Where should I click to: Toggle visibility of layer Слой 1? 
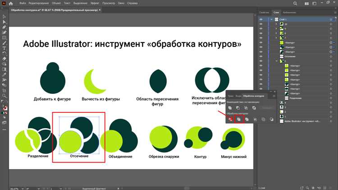261,19
